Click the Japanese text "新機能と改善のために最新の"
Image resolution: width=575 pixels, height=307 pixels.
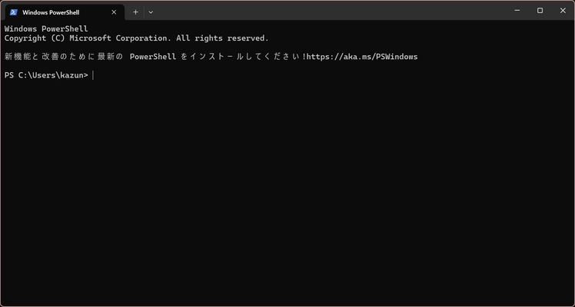click(x=63, y=57)
